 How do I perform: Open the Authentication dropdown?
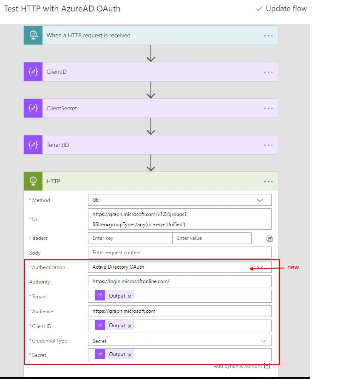pos(261,267)
